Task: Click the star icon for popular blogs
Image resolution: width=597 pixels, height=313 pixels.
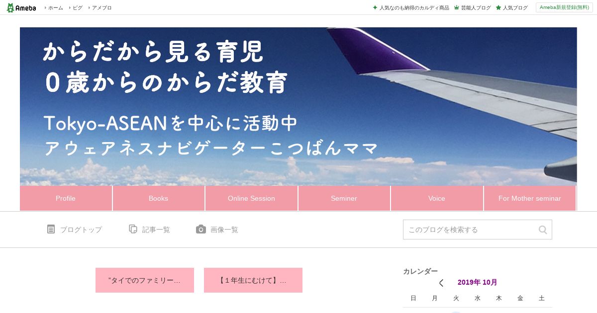Action: tap(498, 7)
